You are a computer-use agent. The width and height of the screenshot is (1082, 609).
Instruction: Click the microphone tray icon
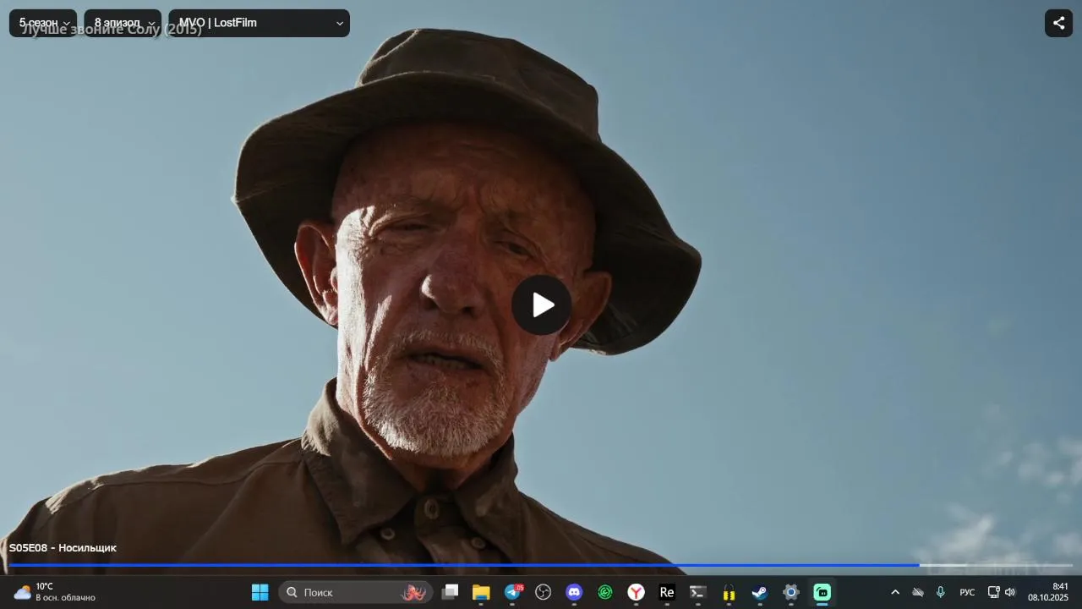point(940,592)
